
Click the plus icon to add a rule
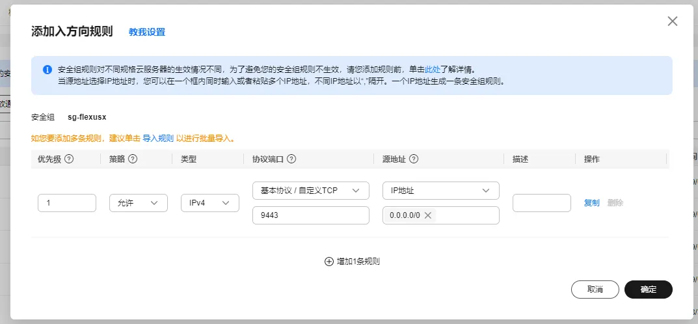click(x=329, y=262)
